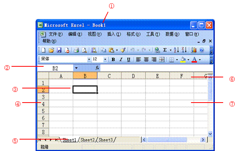Viewport: 240px width, 151px height.
Task: Expand the Name Box dropdown arrow
Action: coord(76,68)
